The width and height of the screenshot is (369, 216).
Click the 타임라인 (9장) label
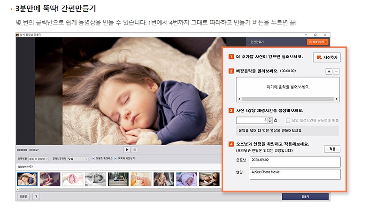25,167
